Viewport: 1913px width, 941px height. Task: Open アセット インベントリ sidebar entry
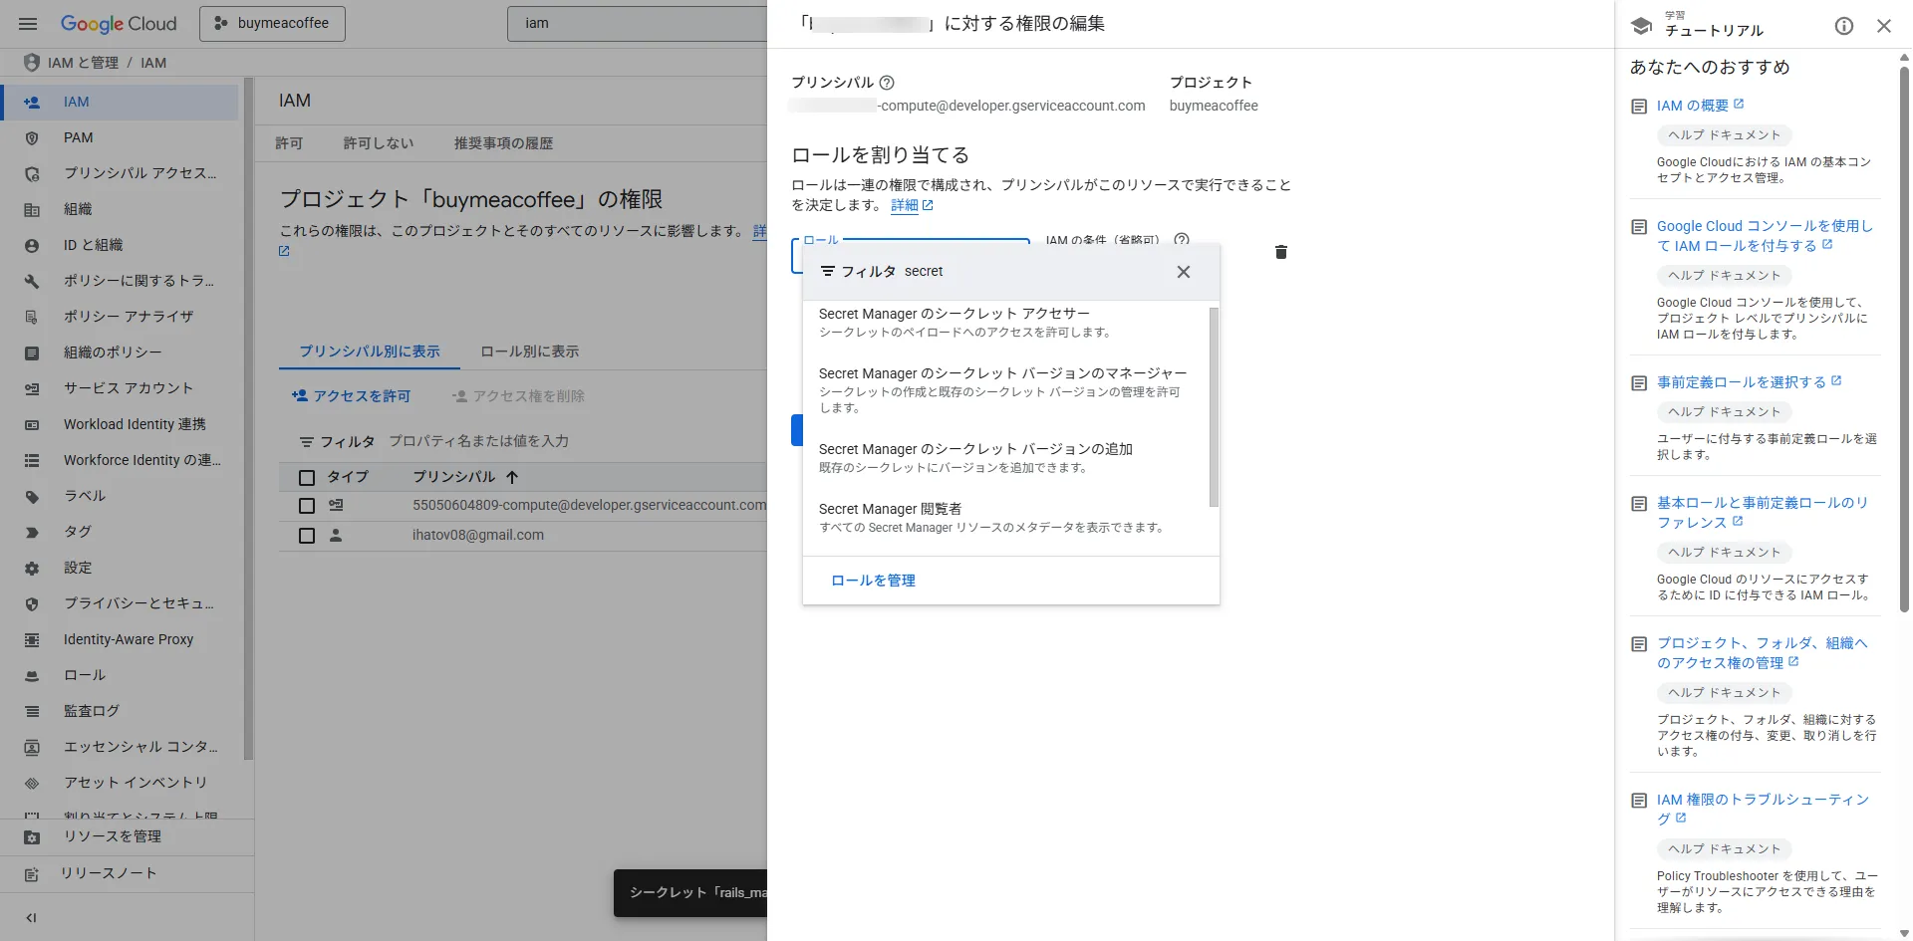coord(120,783)
